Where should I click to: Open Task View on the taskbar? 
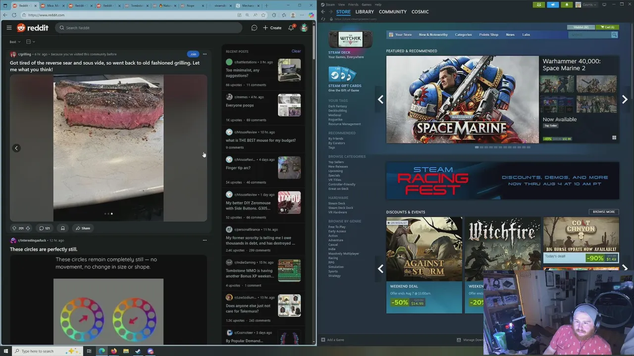(x=89, y=351)
